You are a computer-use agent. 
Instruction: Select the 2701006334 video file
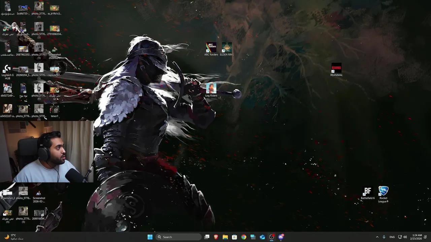tap(54, 30)
